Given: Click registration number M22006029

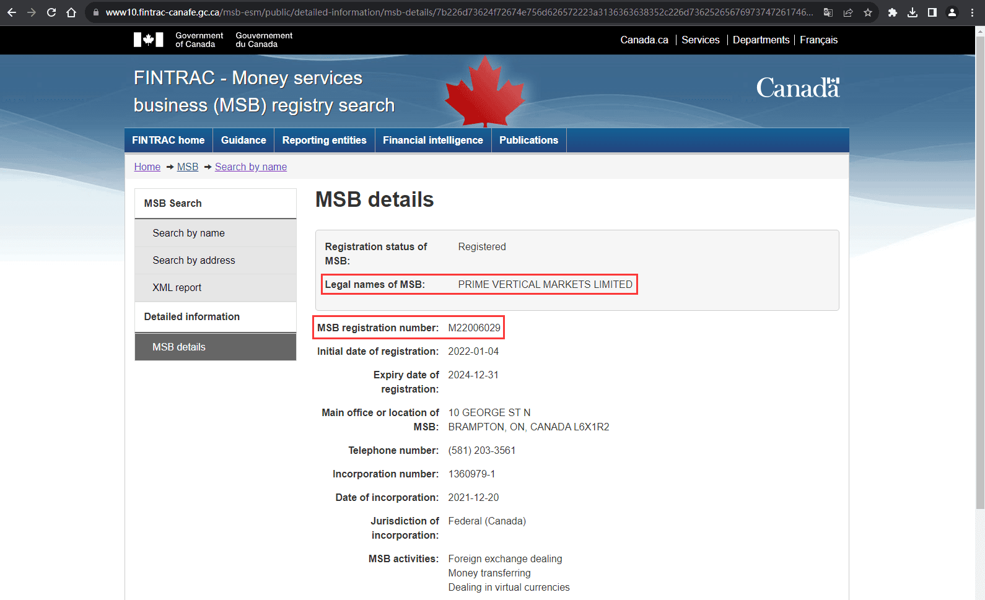Looking at the screenshot, I should 475,328.
